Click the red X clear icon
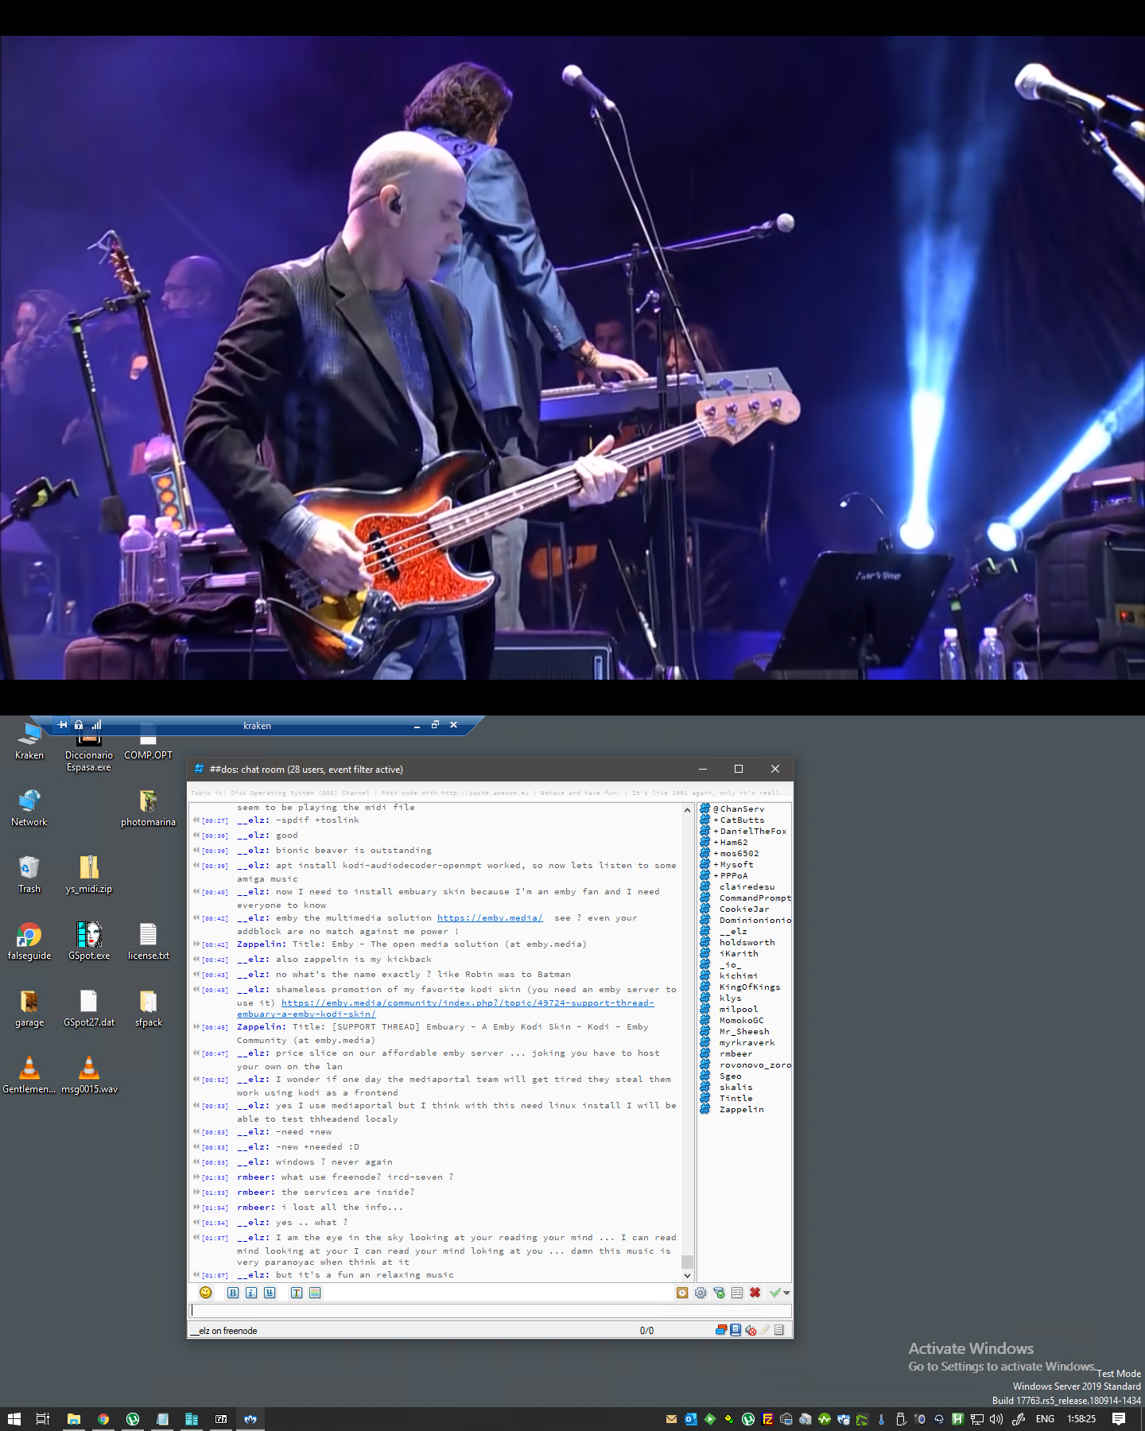Screen dimensions: 1145x1431 pos(755,1293)
